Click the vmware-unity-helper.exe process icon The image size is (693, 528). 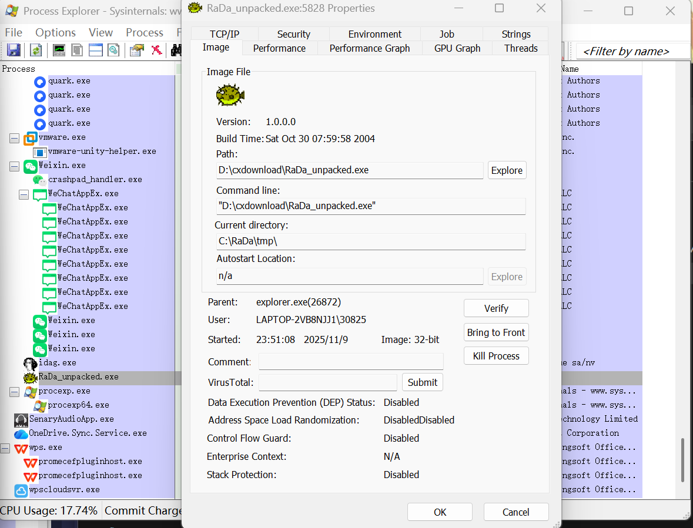pos(40,152)
